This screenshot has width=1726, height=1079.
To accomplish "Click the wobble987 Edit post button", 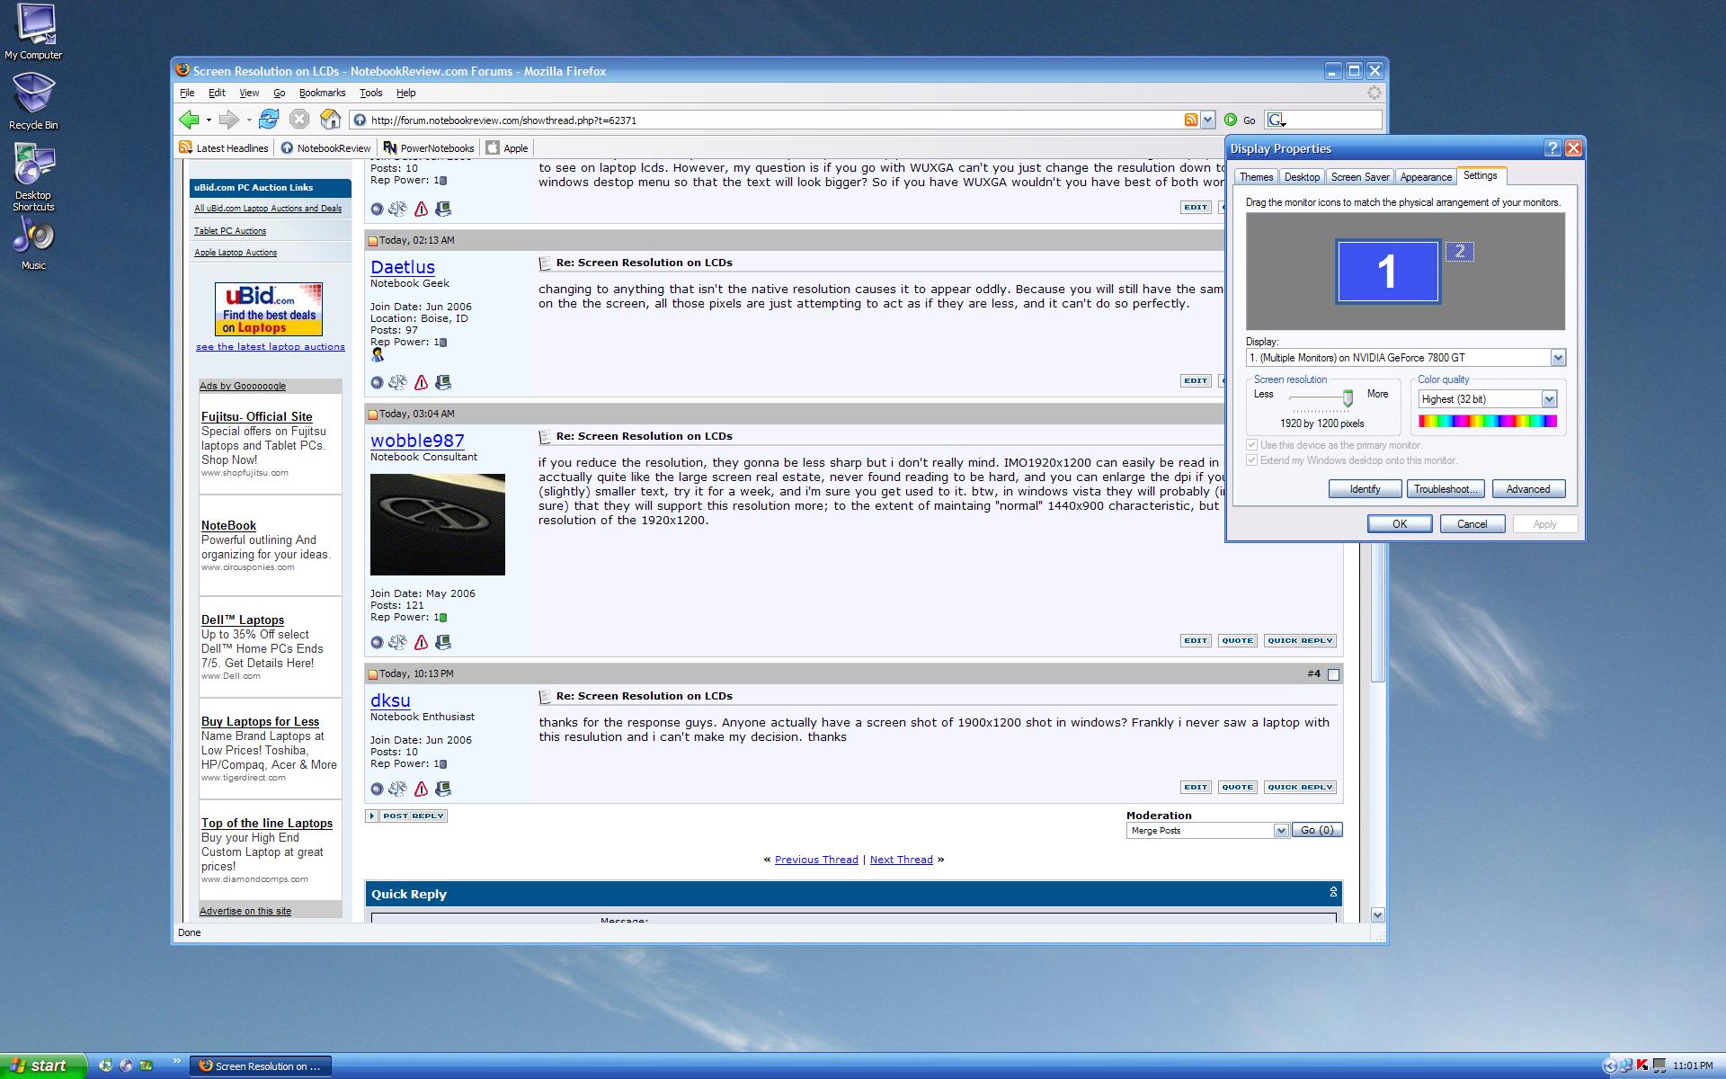I will click(1196, 641).
